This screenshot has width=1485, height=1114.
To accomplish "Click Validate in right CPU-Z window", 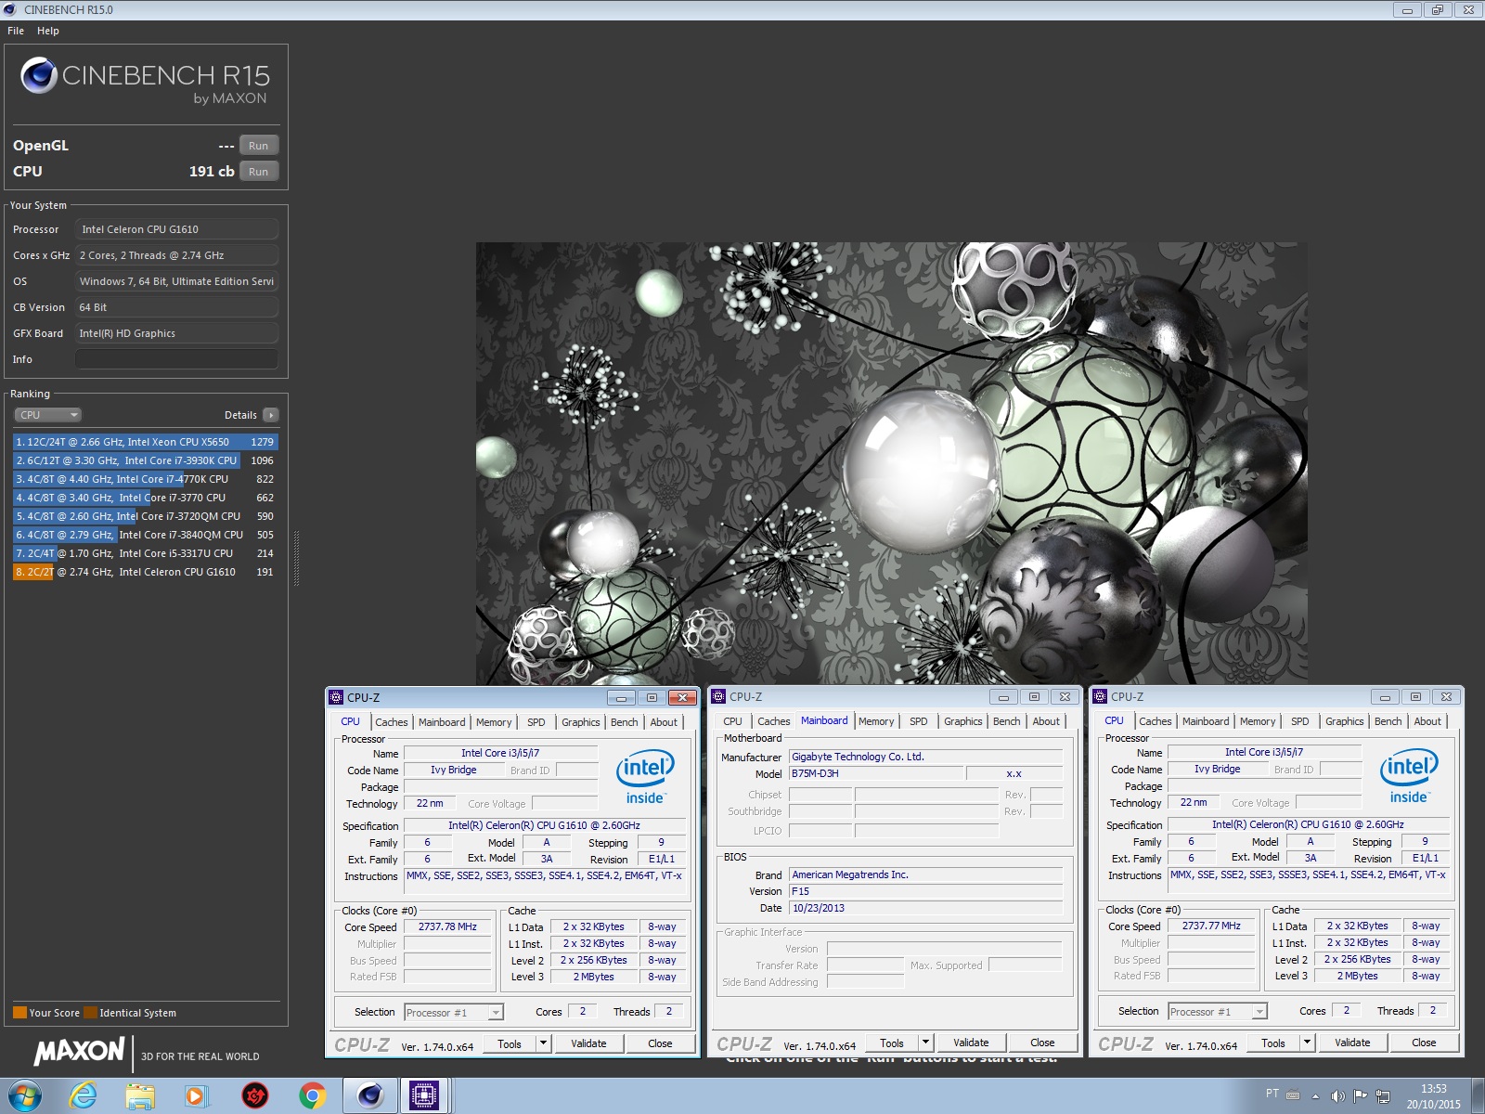I will (x=1352, y=1043).
